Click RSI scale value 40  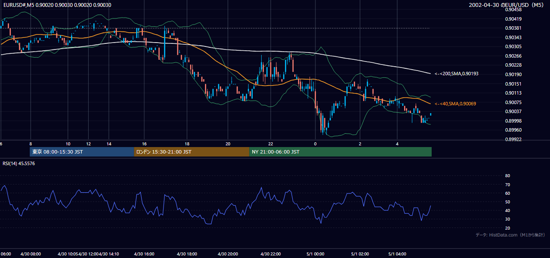507,211
